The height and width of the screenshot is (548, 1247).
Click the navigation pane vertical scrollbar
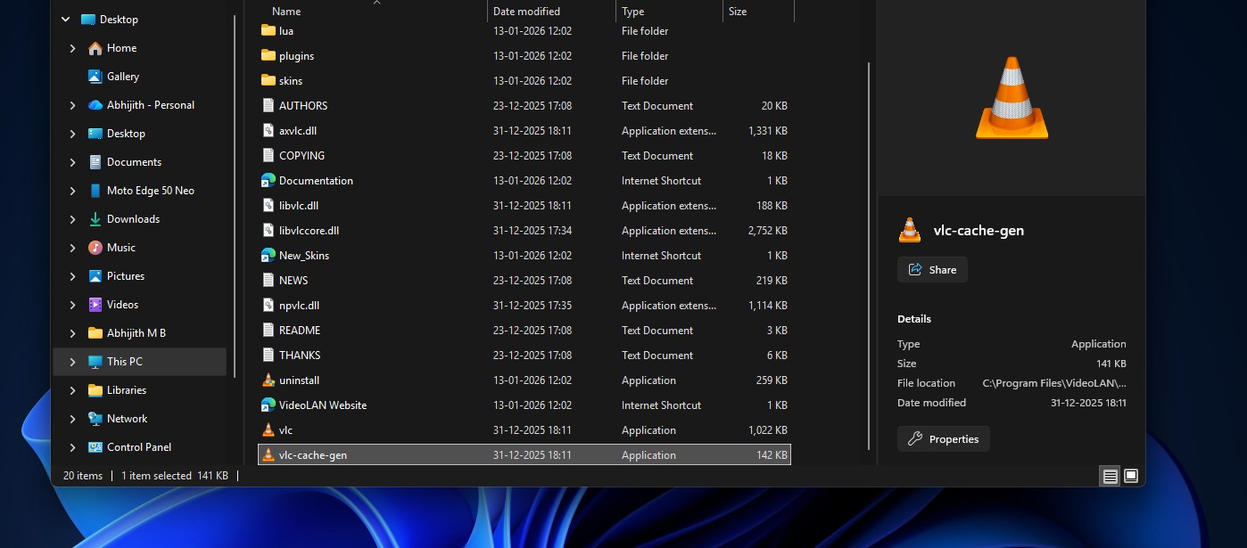pos(235,194)
